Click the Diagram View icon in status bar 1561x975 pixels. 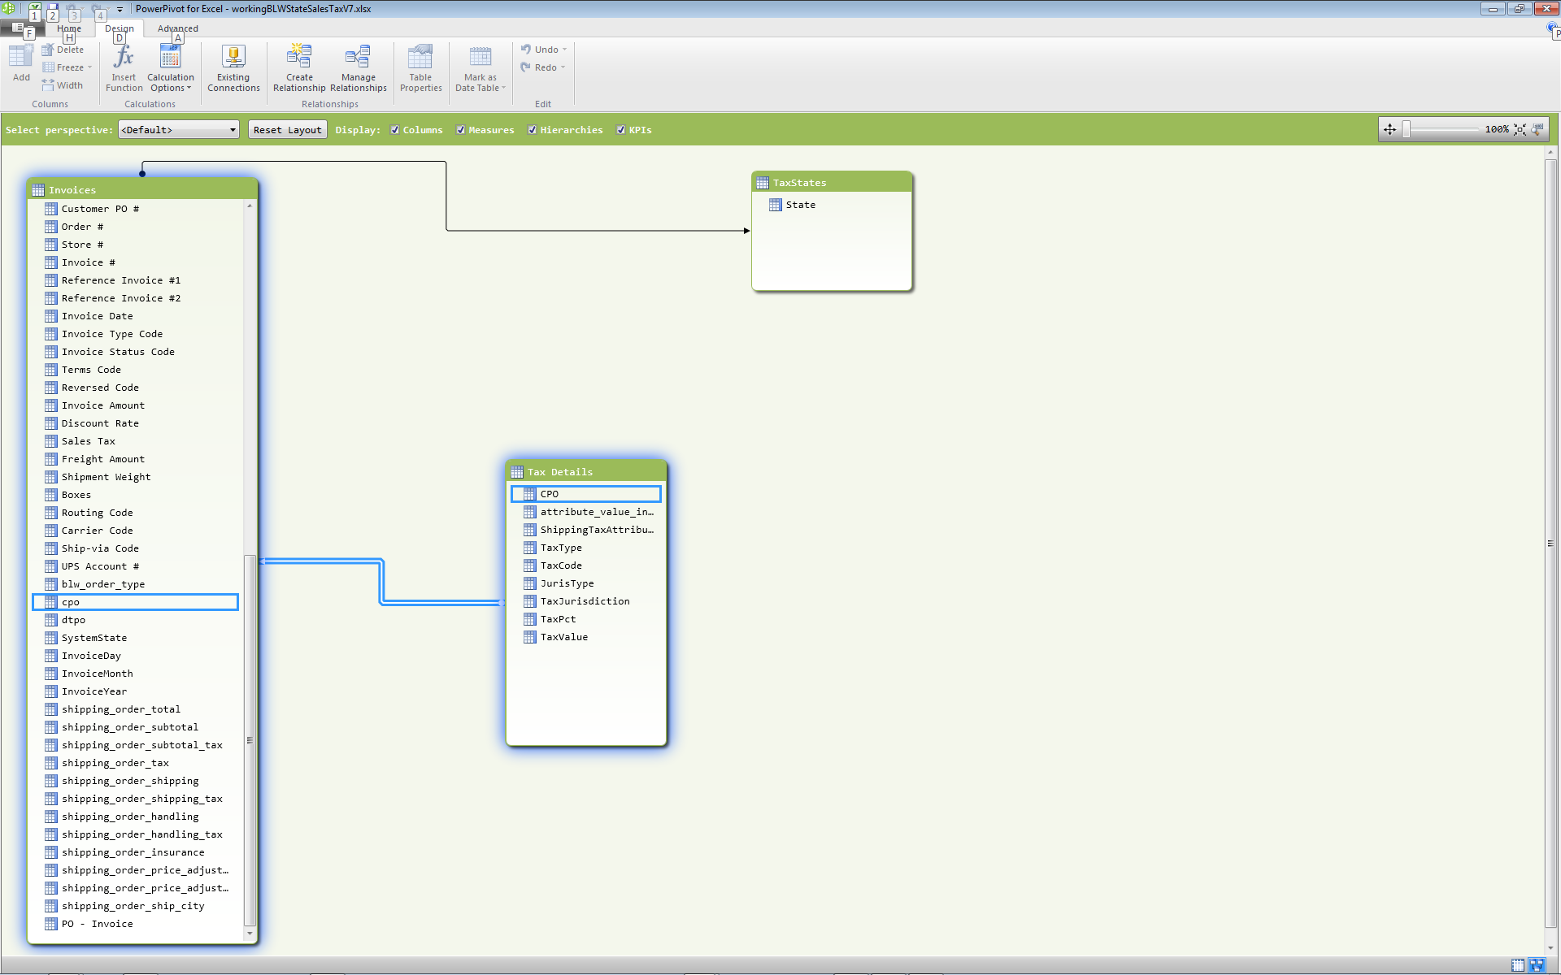coord(1536,965)
